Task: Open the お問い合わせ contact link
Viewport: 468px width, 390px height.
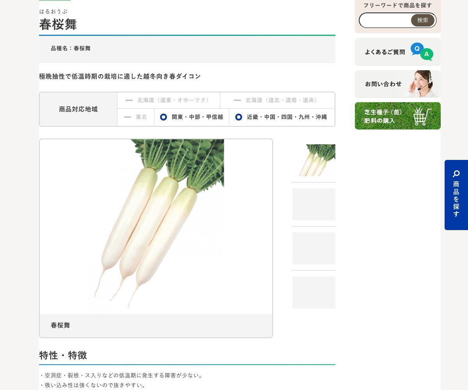Action: [x=383, y=84]
